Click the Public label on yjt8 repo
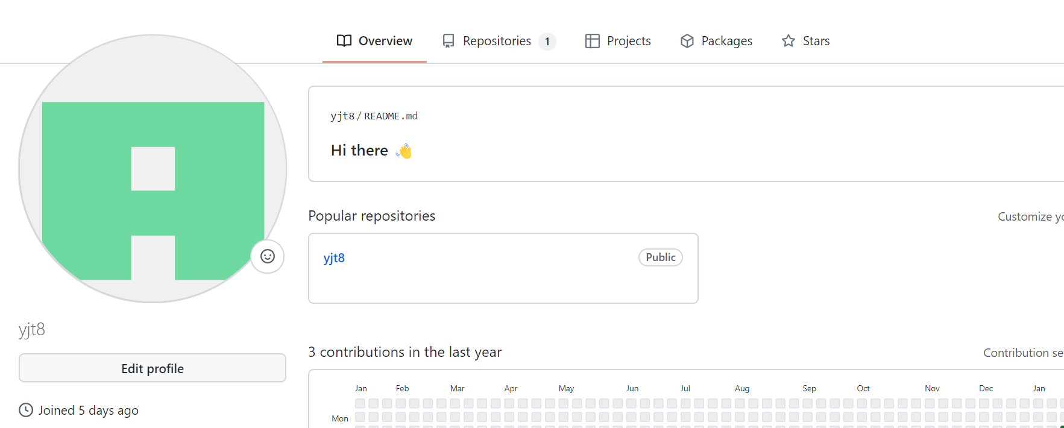This screenshot has height=428, width=1064. [661, 257]
